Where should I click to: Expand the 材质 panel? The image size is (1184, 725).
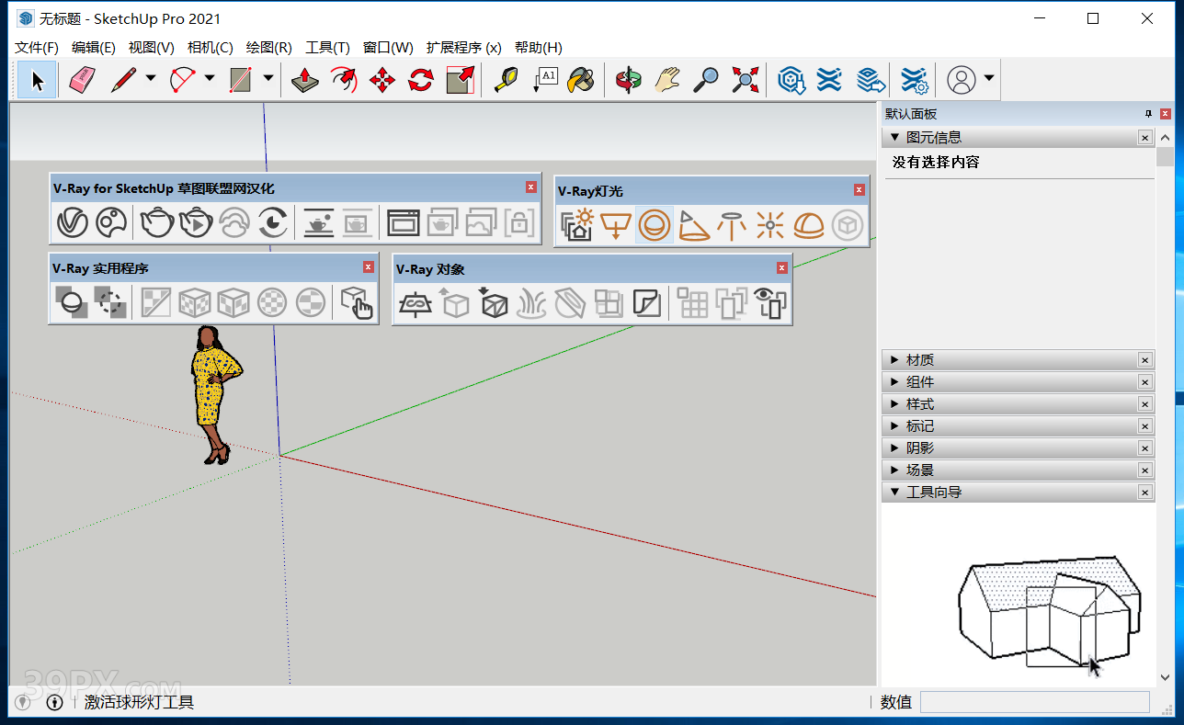[894, 360]
